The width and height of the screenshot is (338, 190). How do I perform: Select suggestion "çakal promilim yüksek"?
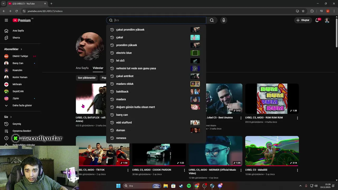point(156,30)
